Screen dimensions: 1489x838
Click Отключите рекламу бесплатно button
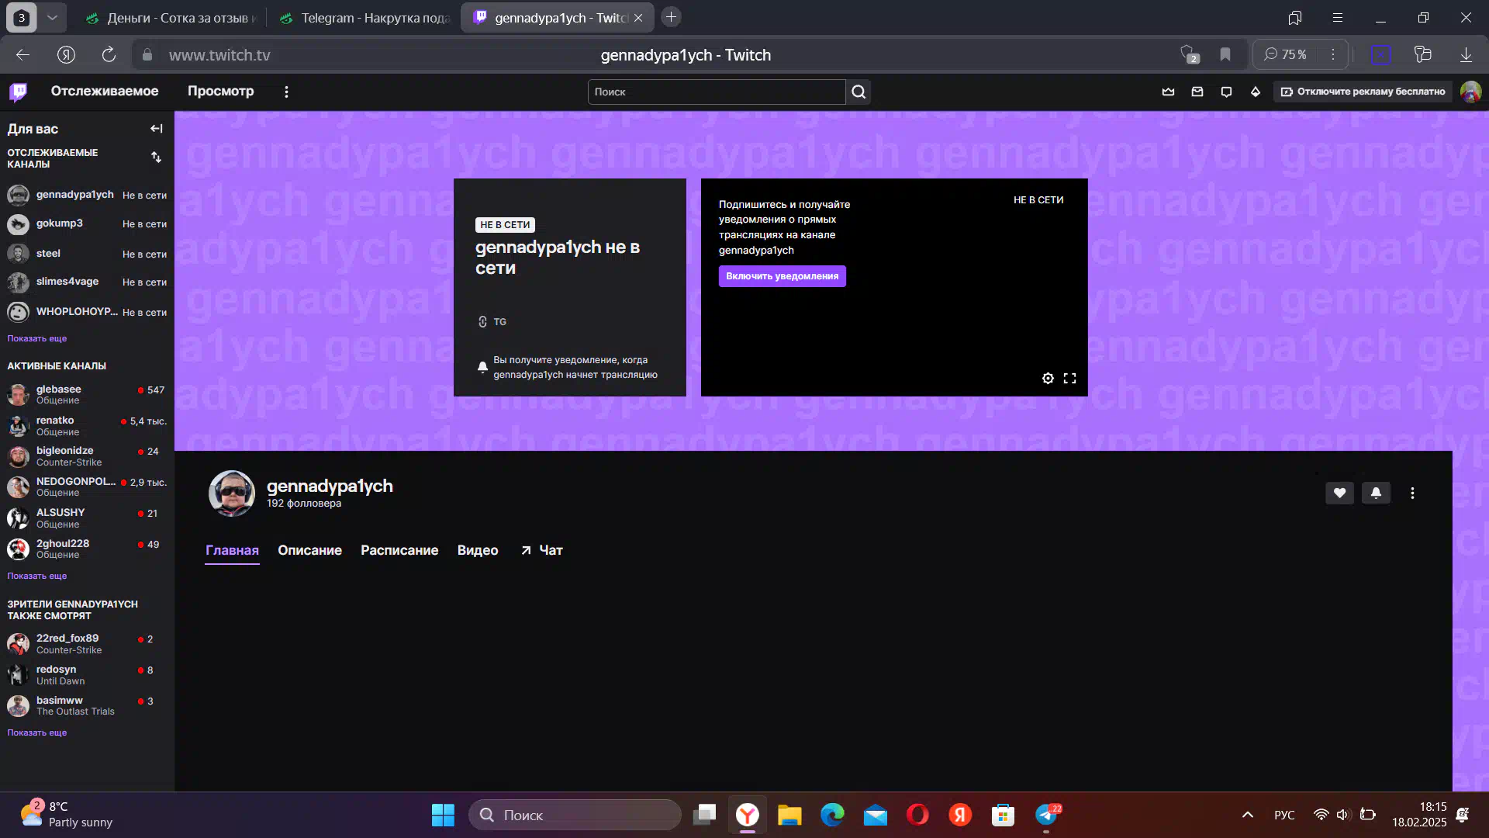click(1363, 92)
